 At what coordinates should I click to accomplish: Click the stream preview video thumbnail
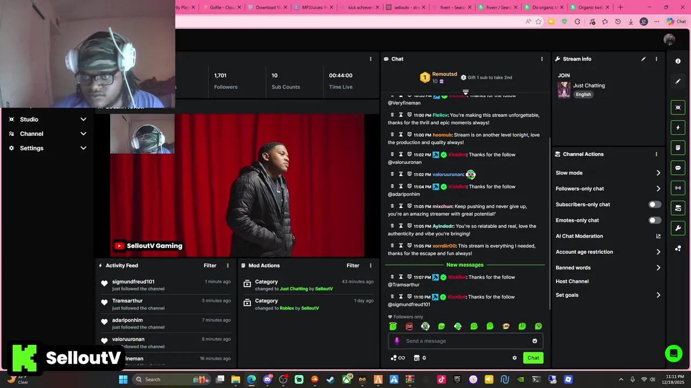tap(238, 185)
